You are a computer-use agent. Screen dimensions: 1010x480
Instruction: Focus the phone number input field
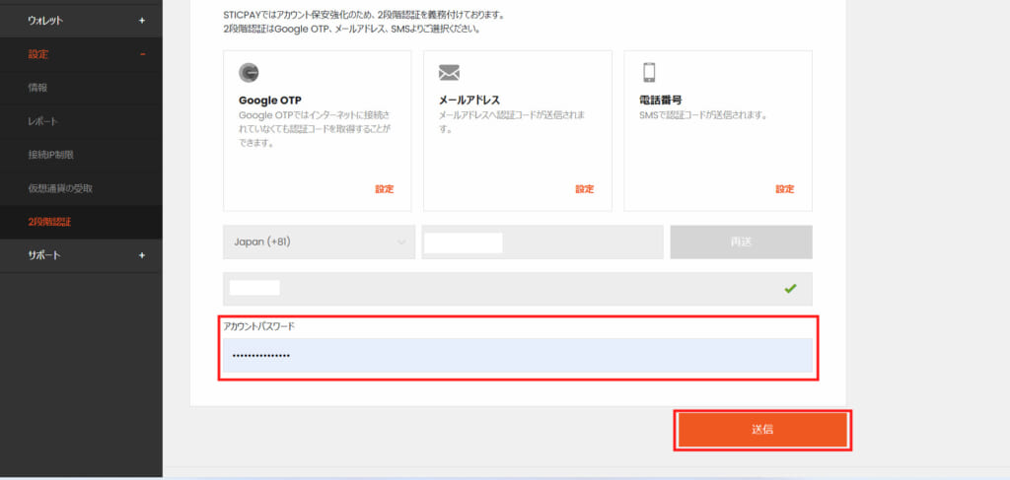542,241
